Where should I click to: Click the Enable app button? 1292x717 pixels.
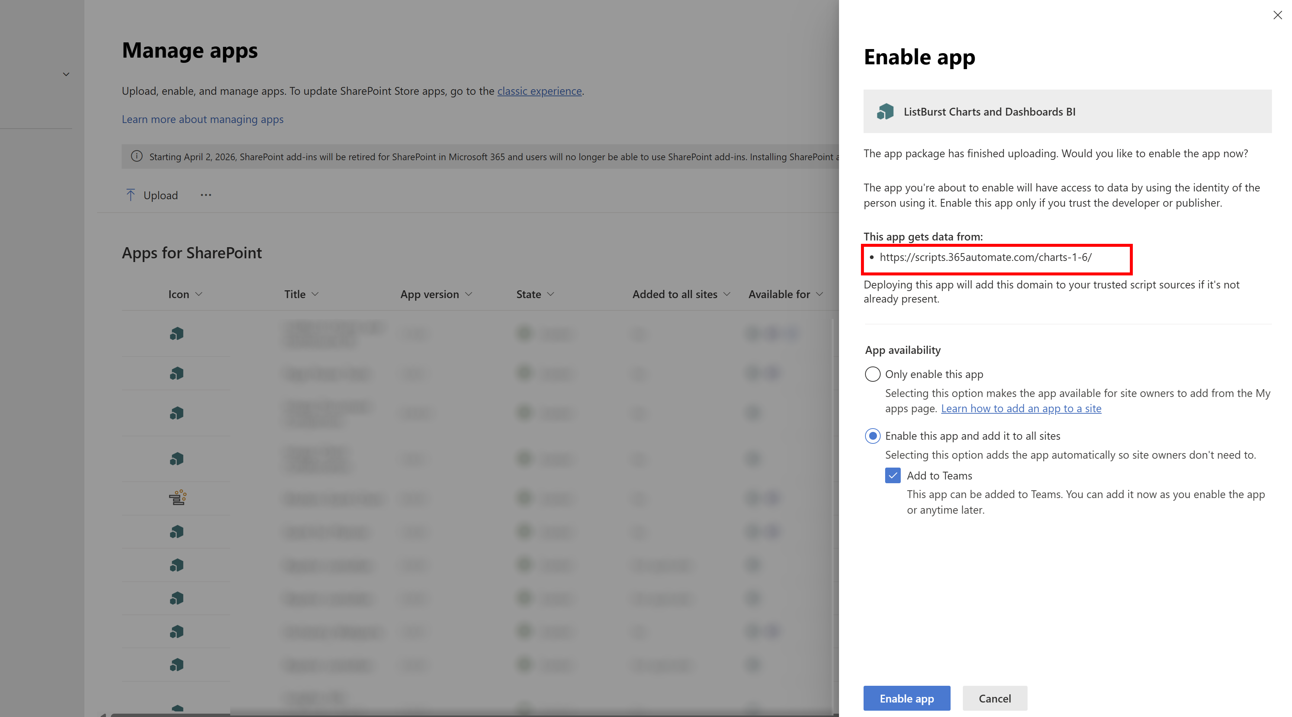[x=907, y=698]
